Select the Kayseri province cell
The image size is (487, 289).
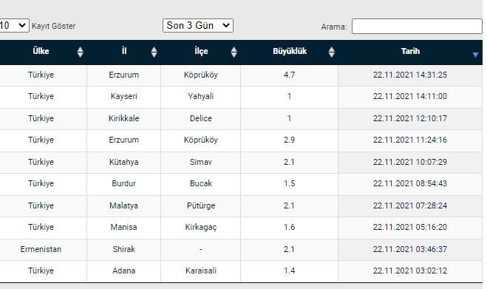[x=123, y=97]
